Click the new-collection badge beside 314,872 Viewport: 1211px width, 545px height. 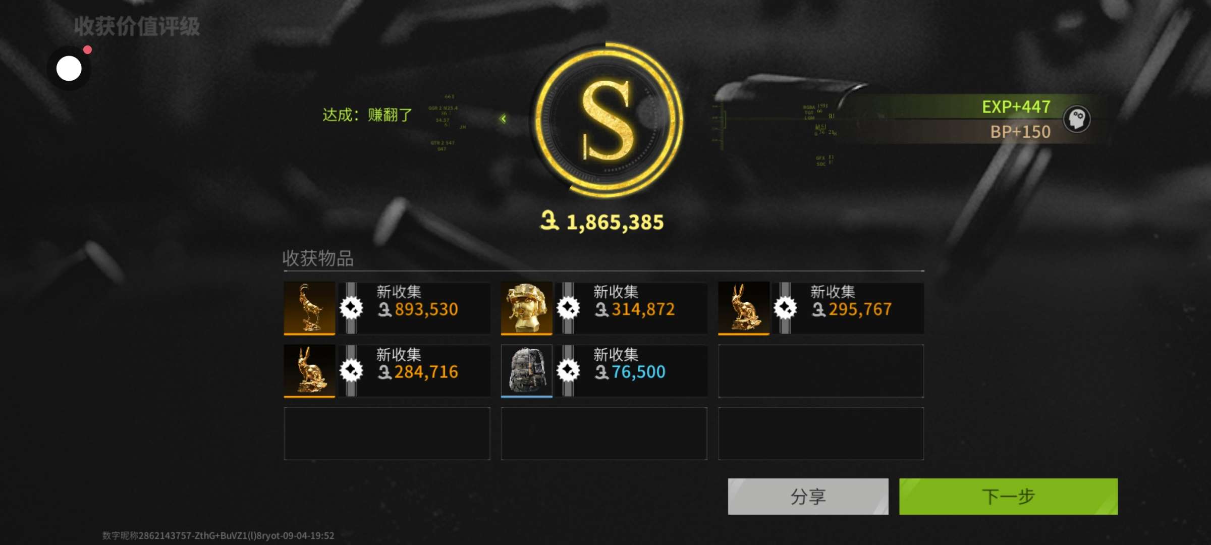568,308
